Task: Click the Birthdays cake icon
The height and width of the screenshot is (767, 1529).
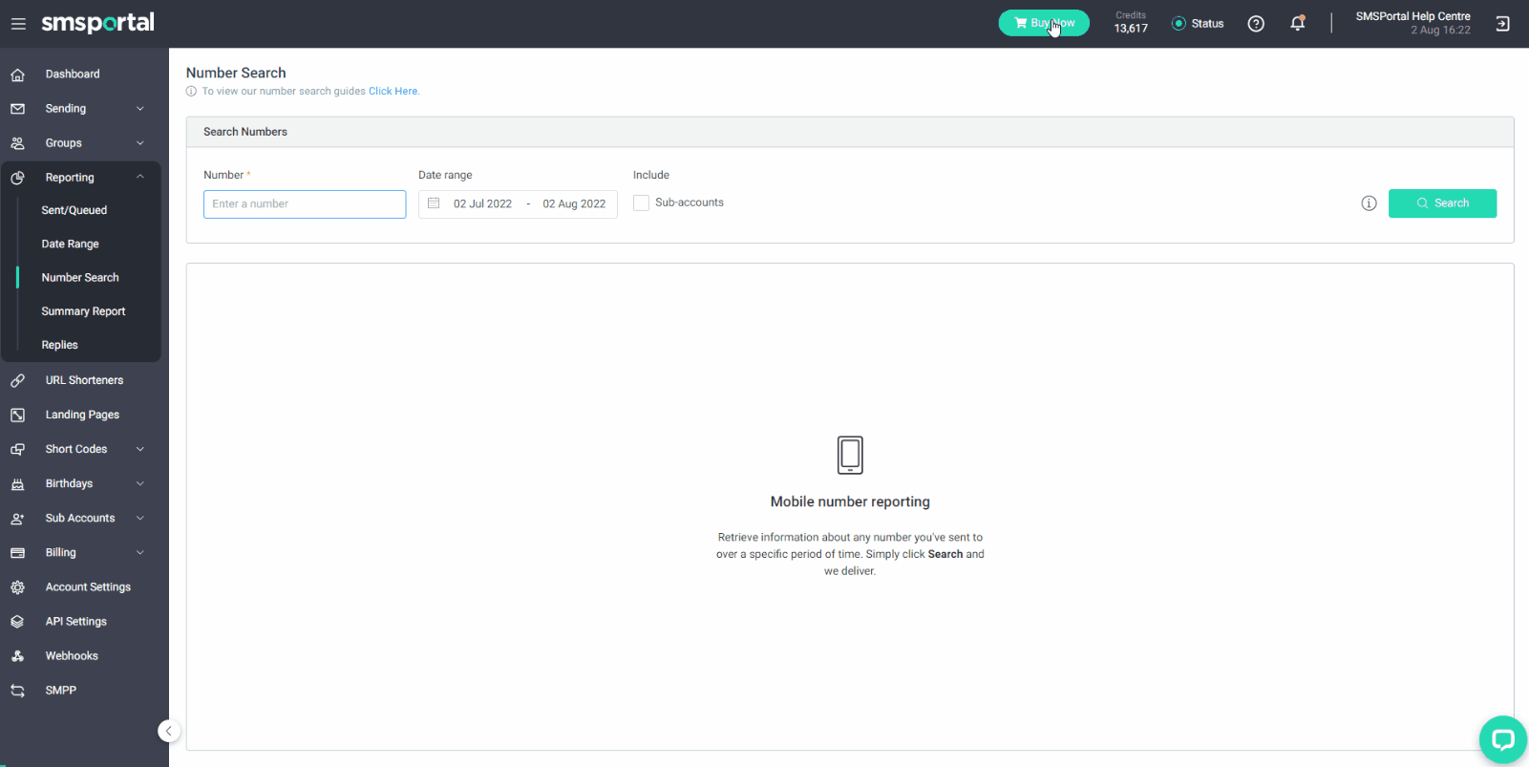Action: pyautogui.click(x=17, y=484)
